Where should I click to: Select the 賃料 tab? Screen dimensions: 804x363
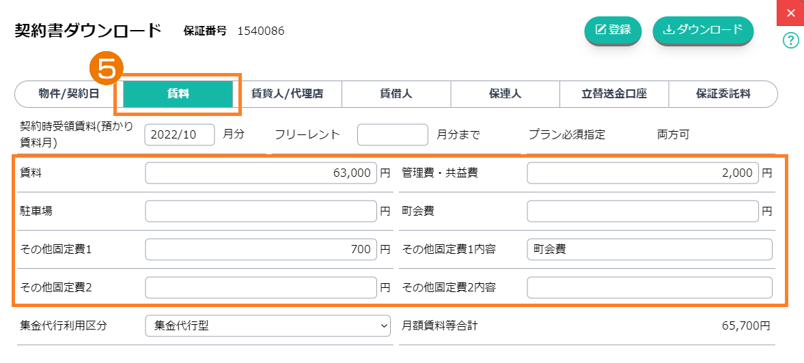178,94
